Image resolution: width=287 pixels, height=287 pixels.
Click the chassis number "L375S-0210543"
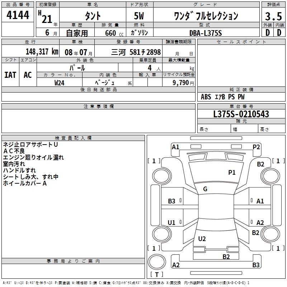[241, 114]
